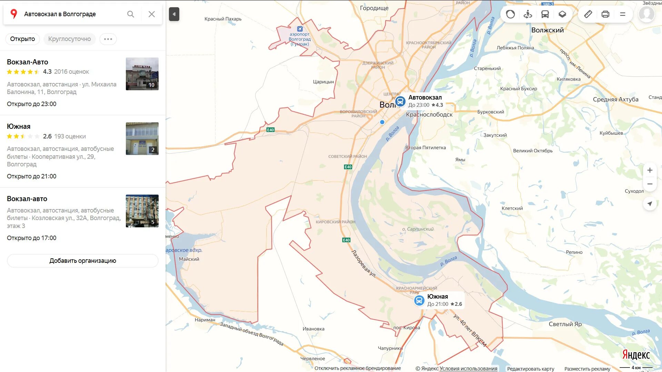Expand more filters with three dots

pos(108,39)
